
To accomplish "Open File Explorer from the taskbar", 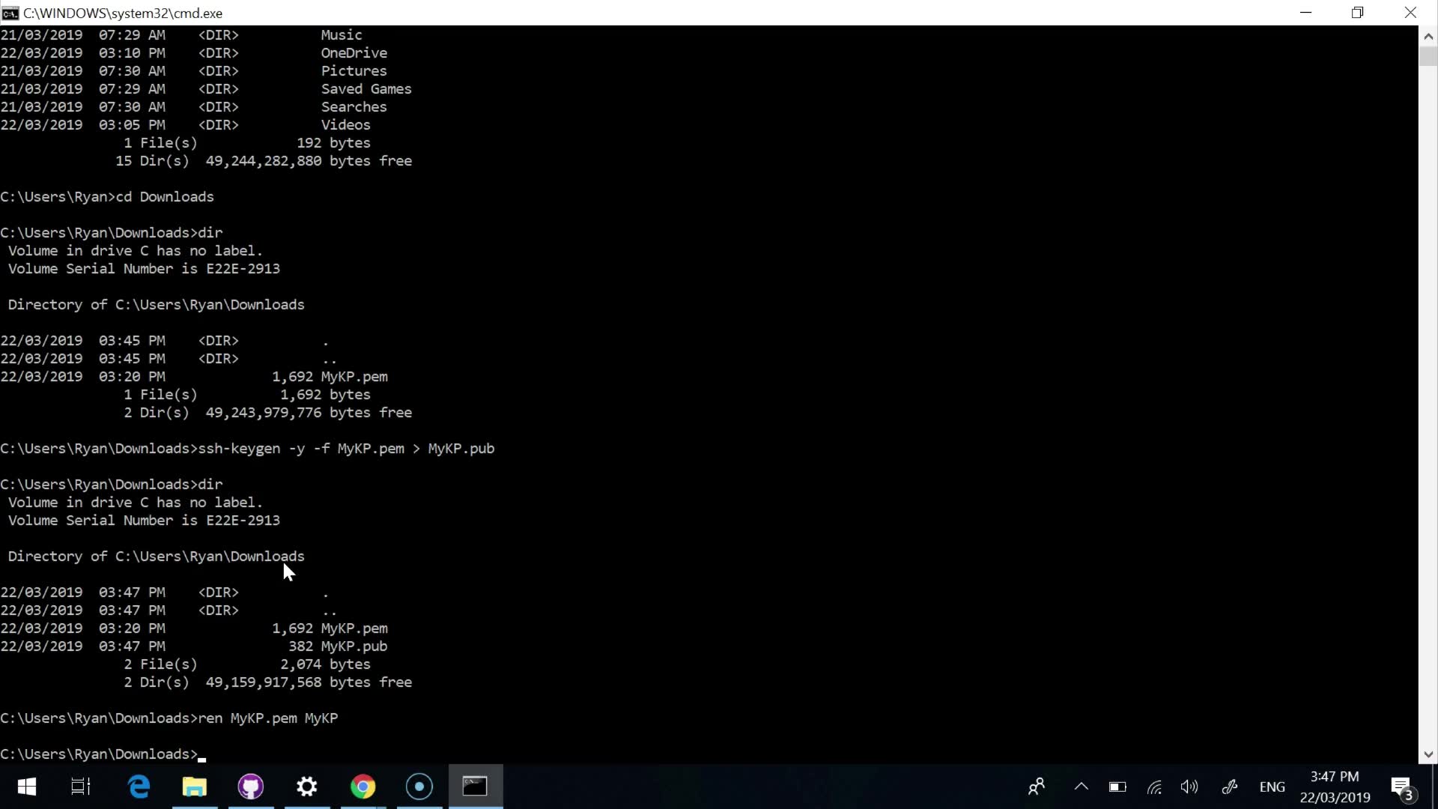I will [x=195, y=787].
